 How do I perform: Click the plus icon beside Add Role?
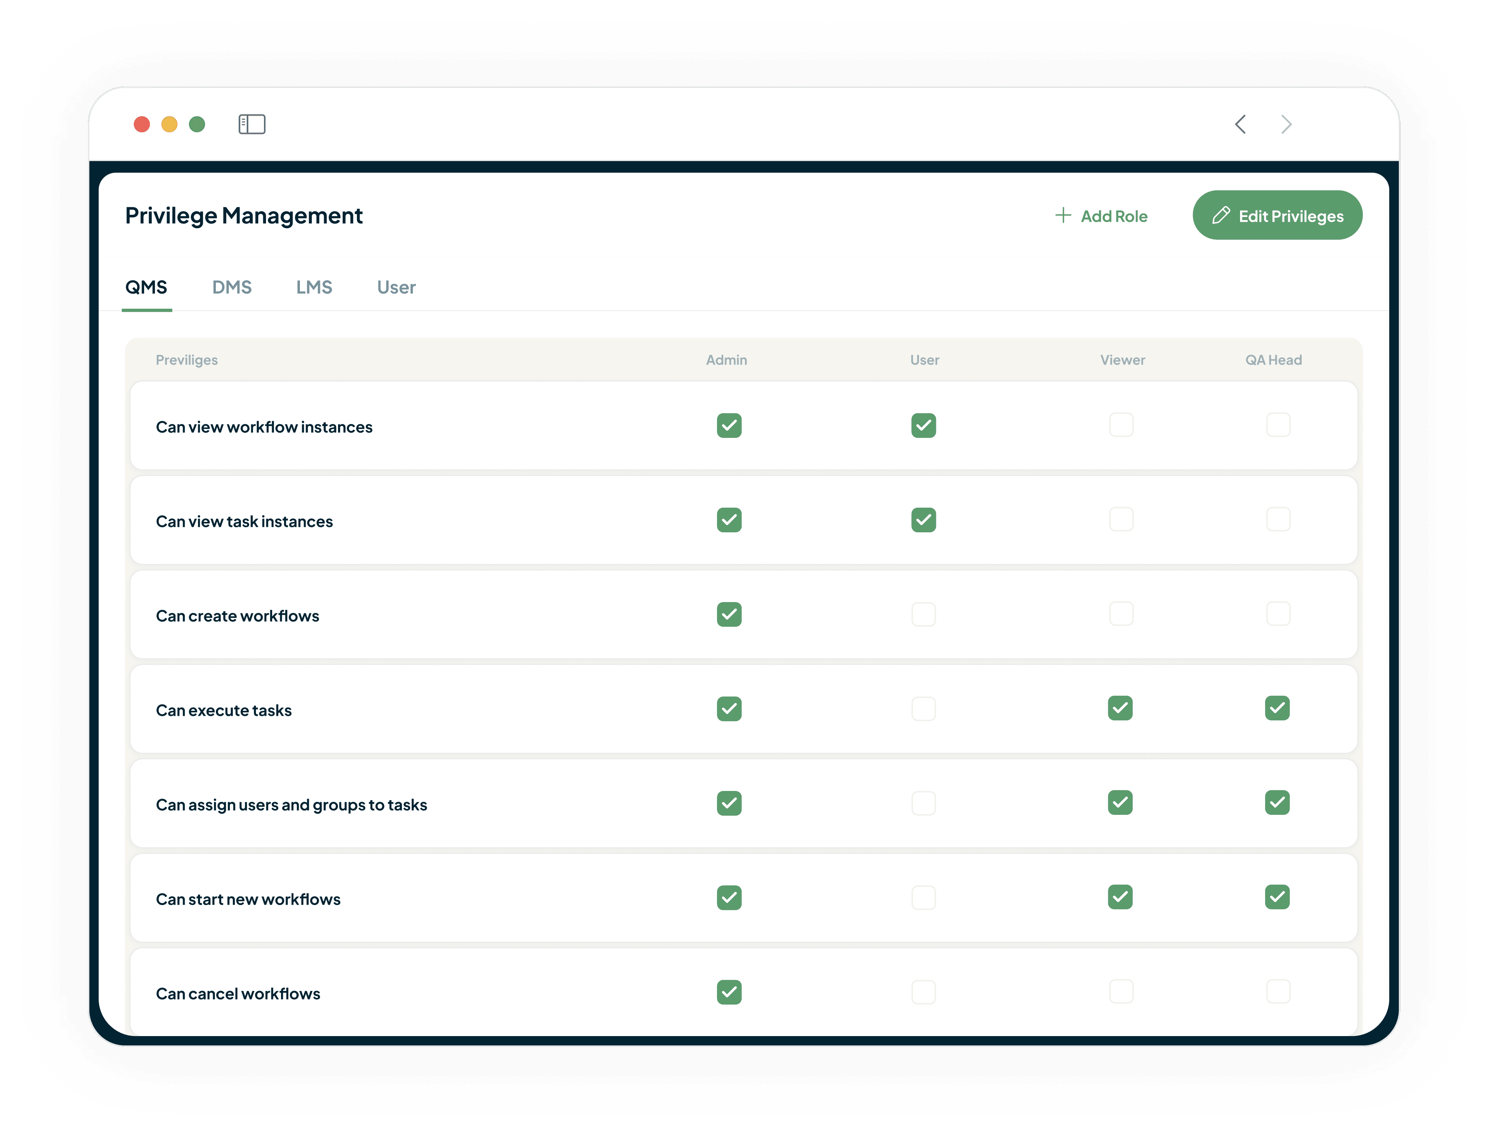point(1063,215)
